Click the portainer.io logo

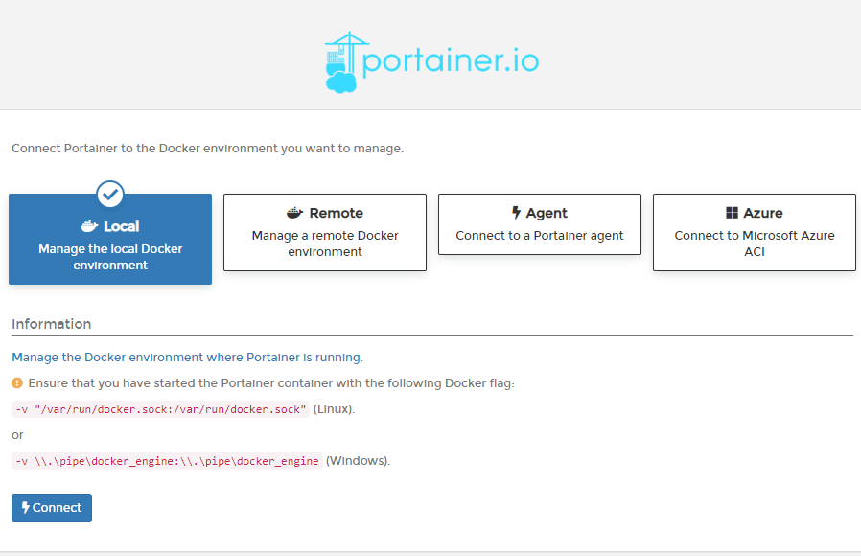tap(431, 62)
